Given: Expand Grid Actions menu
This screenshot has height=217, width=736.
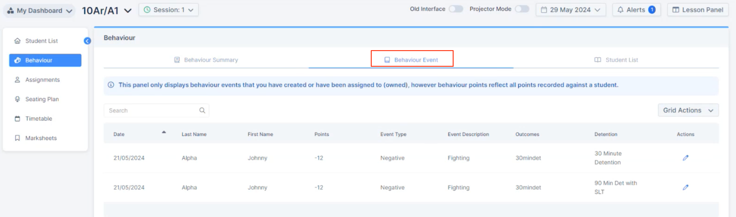Looking at the screenshot, I should pos(688,110).
